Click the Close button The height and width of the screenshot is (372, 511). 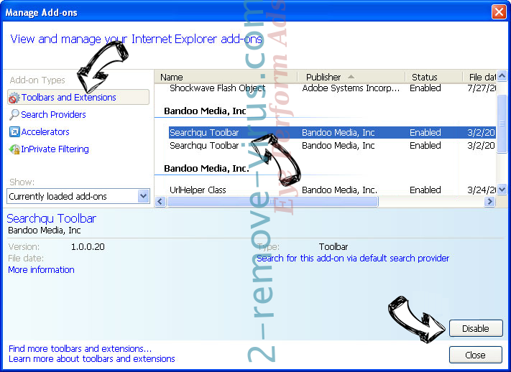pos(476,355)
